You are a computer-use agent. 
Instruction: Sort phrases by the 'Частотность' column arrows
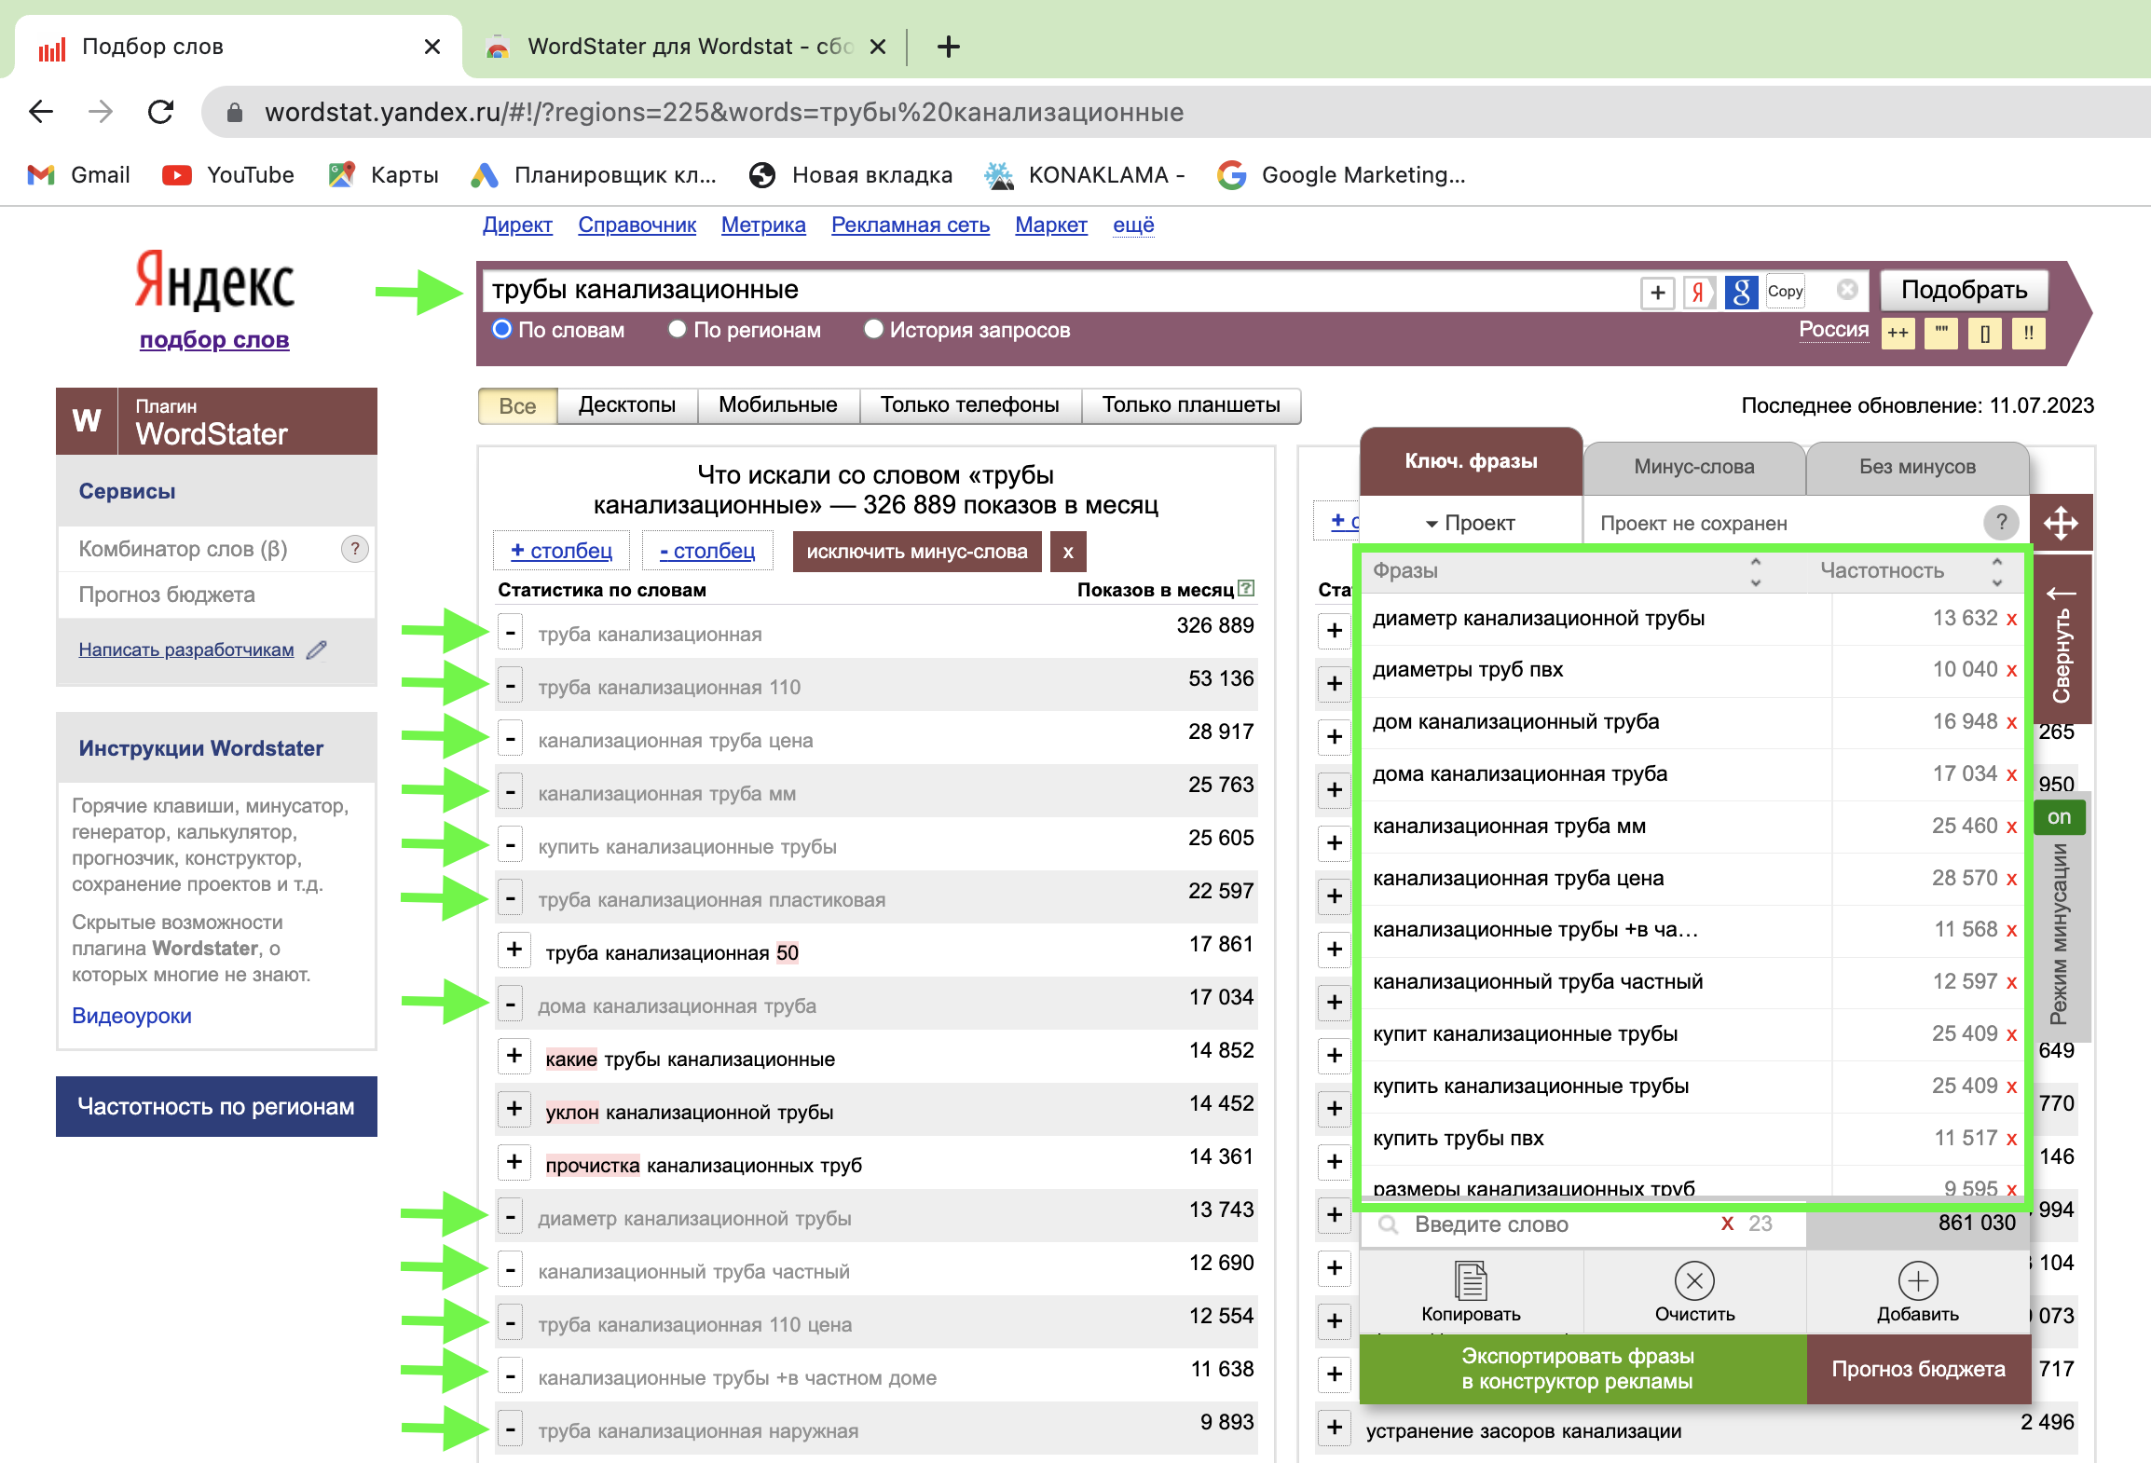(1996, 572)
